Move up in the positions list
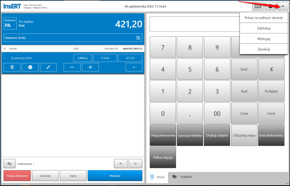The width and height of the screenshot is (290, 186). tap(121, 164)
